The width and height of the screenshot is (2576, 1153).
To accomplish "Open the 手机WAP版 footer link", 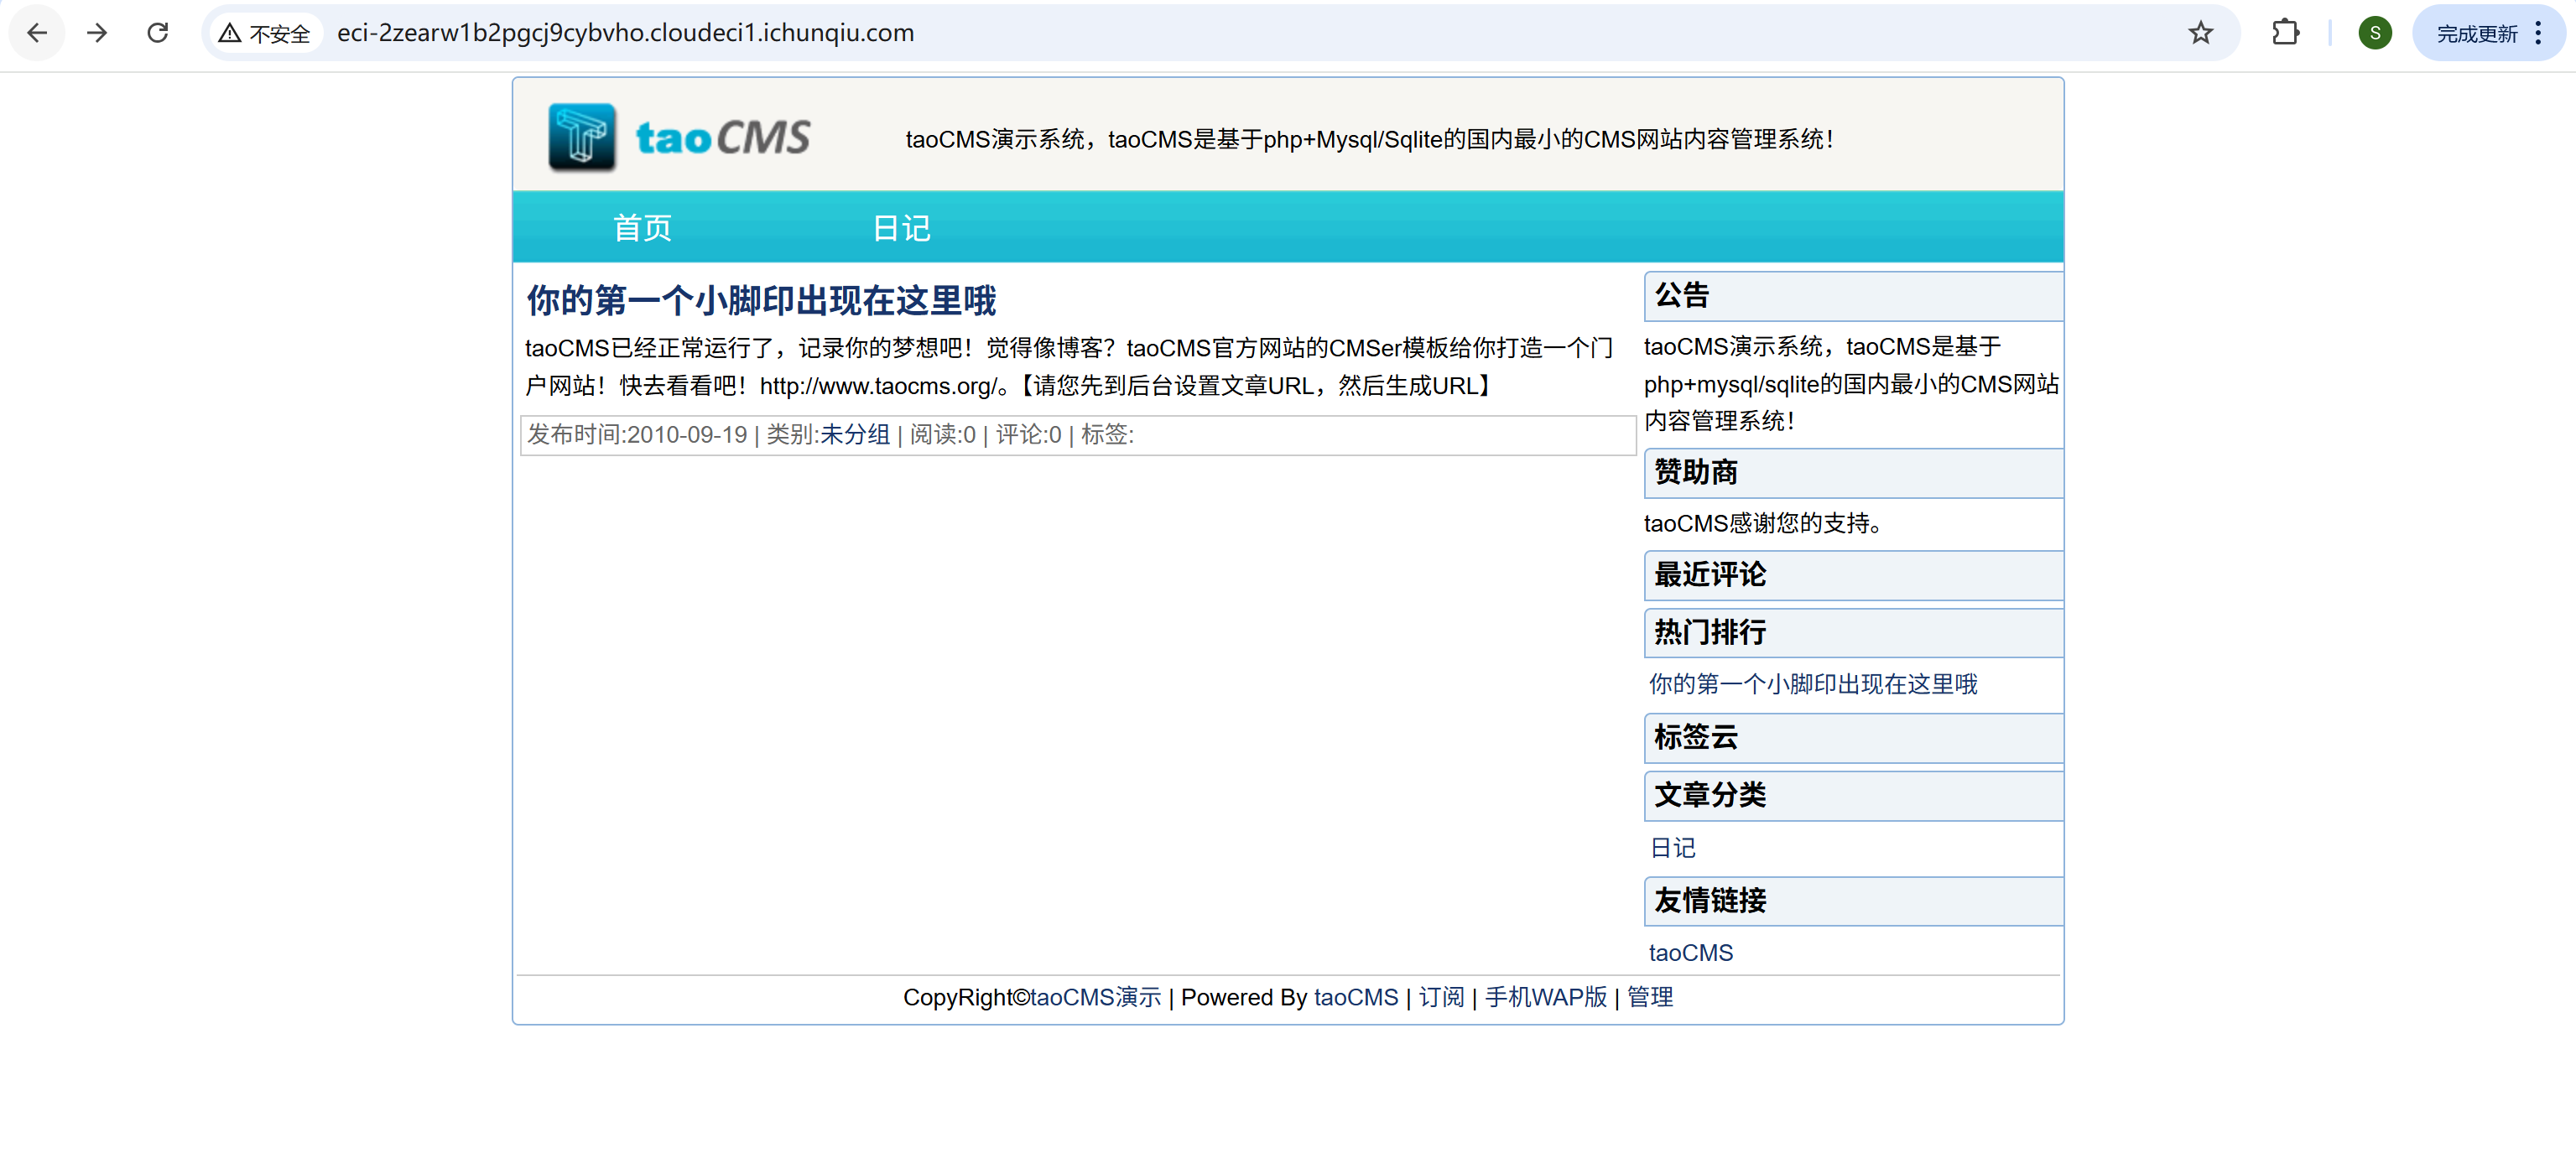I will pyautogui.click(x=1546, y=997).
